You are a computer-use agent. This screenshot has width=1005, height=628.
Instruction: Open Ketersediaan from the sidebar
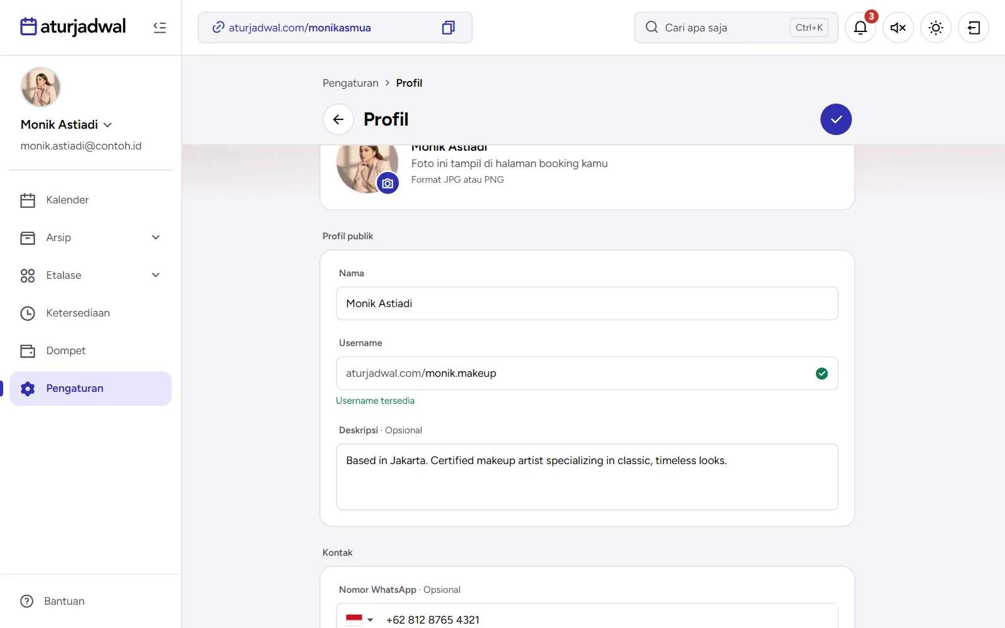pyautogui.click(x=90, y=313)
